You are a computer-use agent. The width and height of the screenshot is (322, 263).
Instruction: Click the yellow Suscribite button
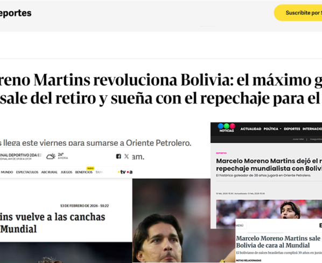click(298, 13)
